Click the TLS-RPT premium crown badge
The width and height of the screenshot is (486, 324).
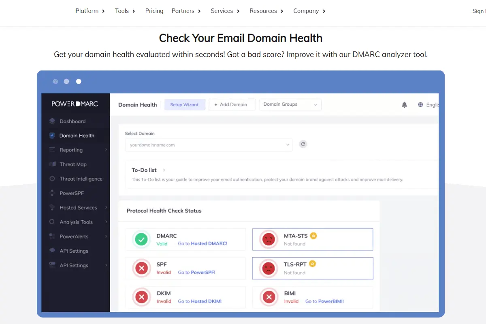312,264
